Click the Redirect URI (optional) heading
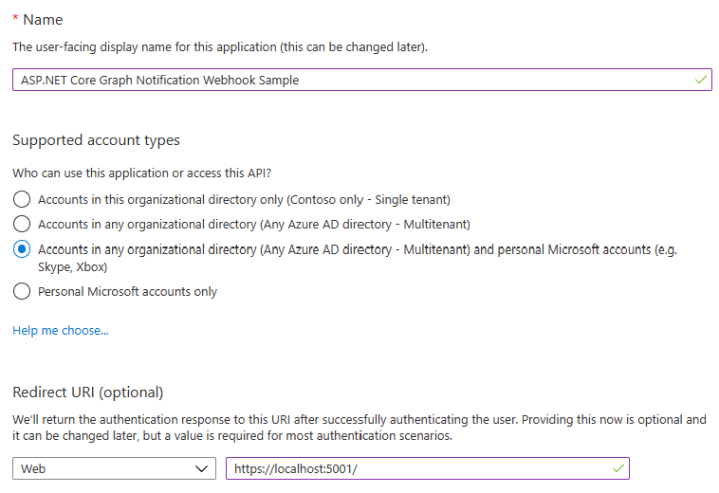Viewport: 719px width, 493px height. click(88, 393)
